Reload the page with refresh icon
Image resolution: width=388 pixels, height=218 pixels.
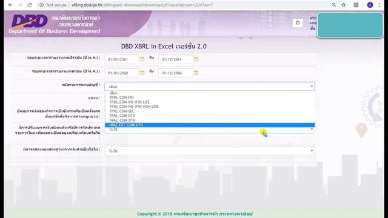tap(30, 5)
